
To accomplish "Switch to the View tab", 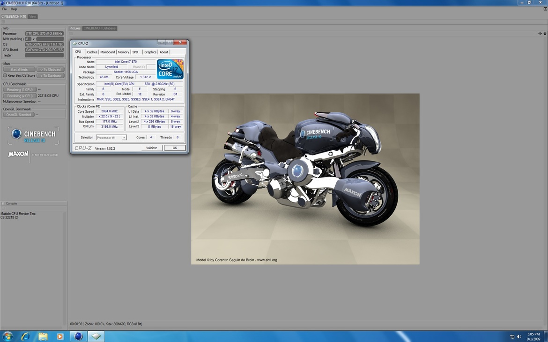I will [32, 16].
